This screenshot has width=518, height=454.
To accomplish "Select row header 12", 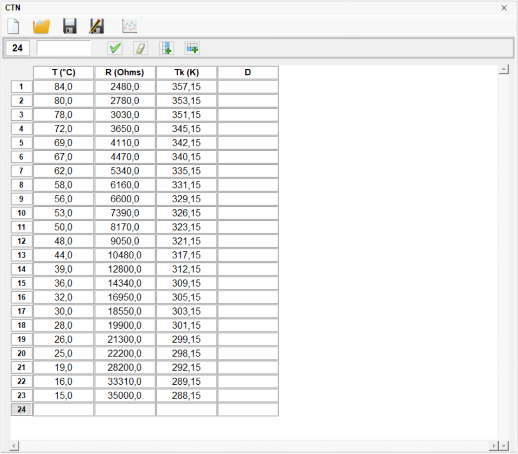I will pyautogui.click(x=21, y=241).
